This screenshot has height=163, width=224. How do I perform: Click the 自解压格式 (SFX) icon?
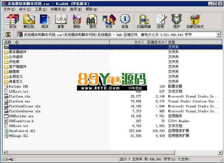195,21
